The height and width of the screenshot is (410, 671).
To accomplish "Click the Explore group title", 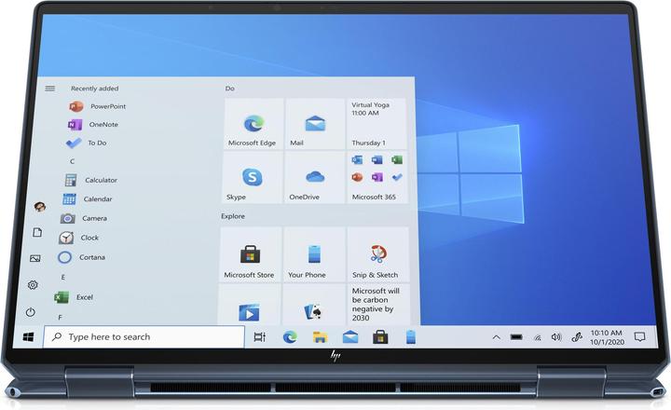I will 233,216.
